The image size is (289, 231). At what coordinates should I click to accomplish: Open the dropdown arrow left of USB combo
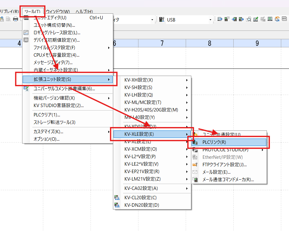[x=152, y=20]
